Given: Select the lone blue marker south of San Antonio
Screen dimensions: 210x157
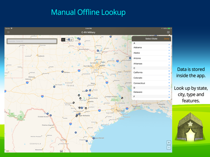Looking at the screenshot, I should tap(76, 132).
